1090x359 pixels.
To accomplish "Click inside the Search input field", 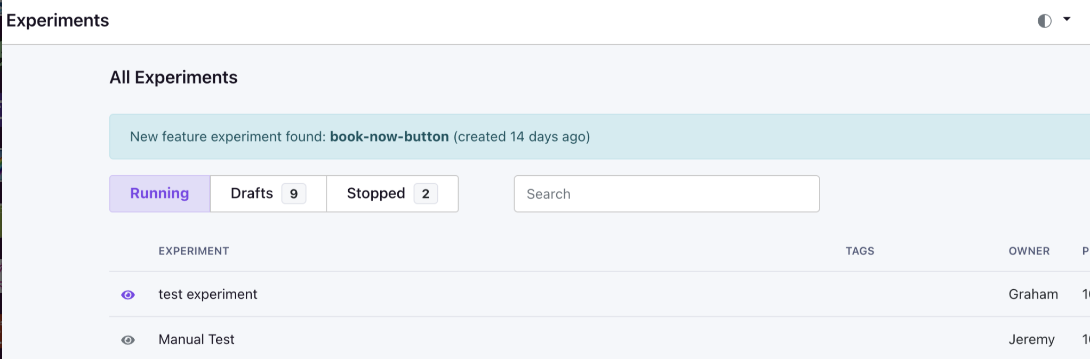I will pos(667,194).
